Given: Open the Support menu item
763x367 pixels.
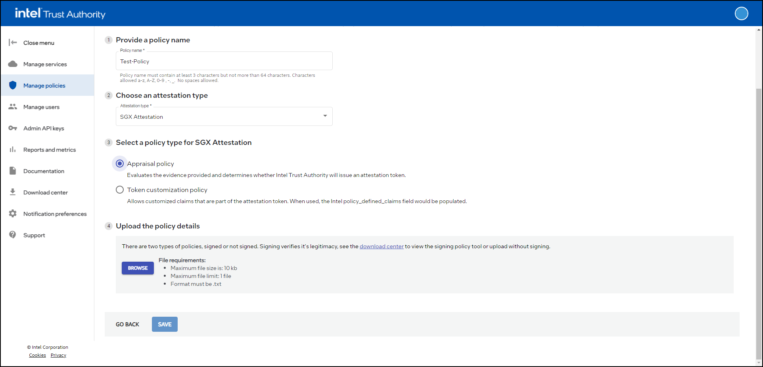Looking at the screenshot, I should [48, 235].
